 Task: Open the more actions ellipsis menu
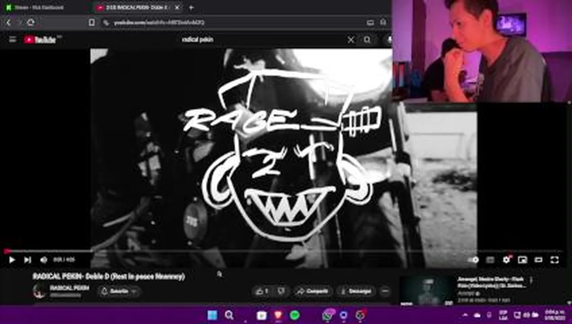click(385, 291)
